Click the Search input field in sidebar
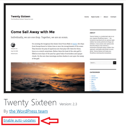 pyautogui.click(x=101, y=63)
